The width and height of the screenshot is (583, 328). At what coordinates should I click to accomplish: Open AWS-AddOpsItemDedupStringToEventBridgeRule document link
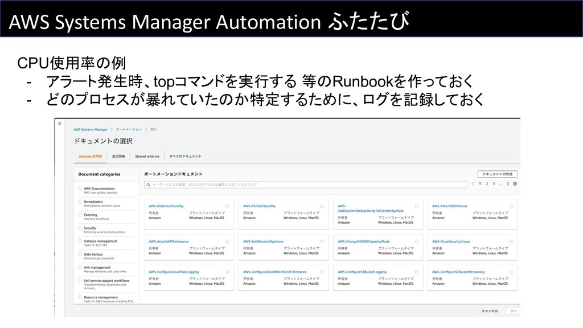[x=370, y=208]
